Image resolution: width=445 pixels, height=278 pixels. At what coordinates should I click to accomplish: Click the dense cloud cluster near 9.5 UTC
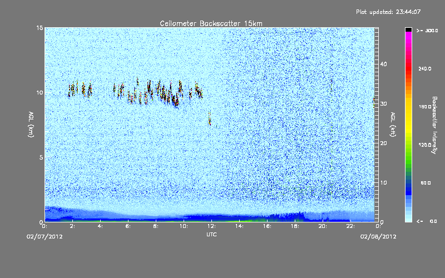[176, 101]
